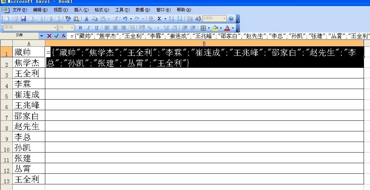Increase indent icon
The image size is (370, 190).
click(193, 28)
